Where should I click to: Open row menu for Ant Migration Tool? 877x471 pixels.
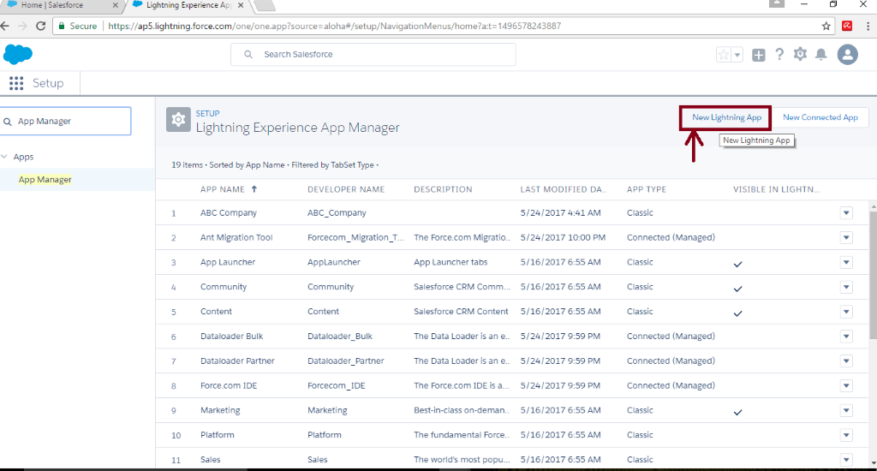846,238
